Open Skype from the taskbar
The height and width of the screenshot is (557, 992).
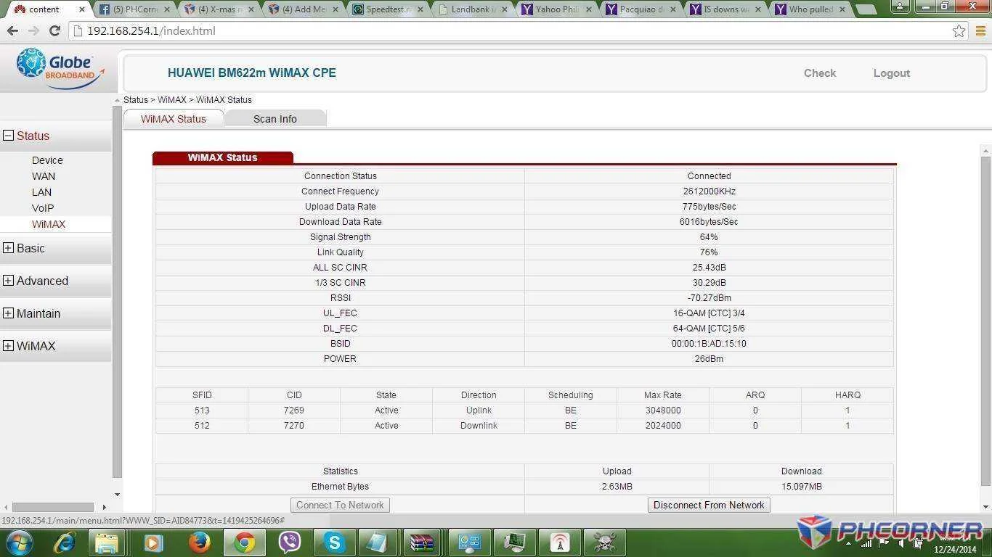pyautogui.click(x=335, y=542)
